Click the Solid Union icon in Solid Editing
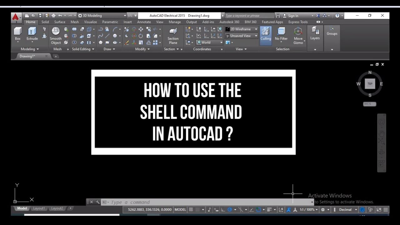Viewport: 400px width, 225px height. (74, 29)
